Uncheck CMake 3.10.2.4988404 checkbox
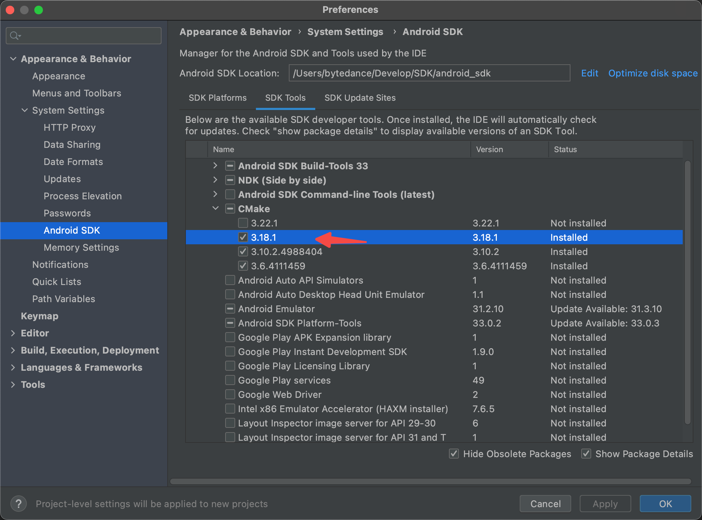 [x=243, y=251]
